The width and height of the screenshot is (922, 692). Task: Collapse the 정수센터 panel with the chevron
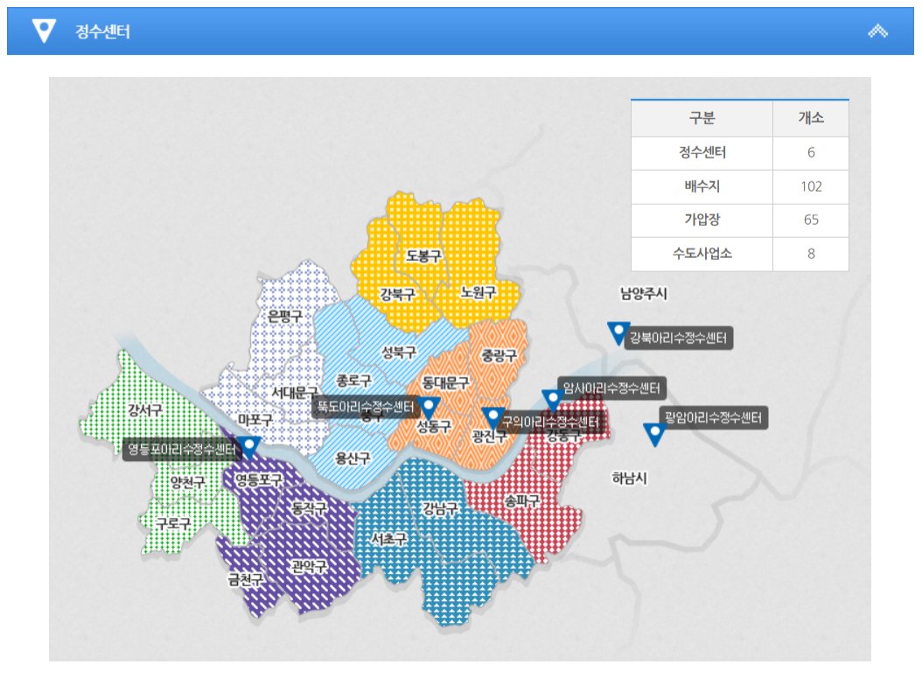(877, 31)
